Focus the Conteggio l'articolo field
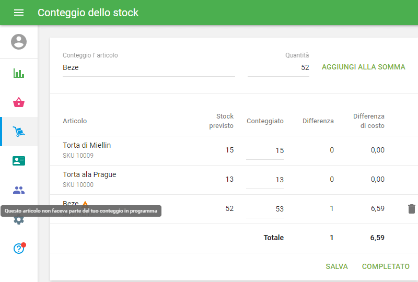This screenshot has width=418, height=282. pyautogui.click(x=148, y=68)
